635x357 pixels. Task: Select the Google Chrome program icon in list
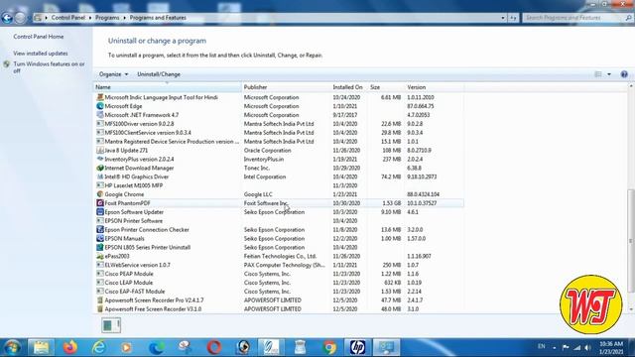click(x=100, y=194)
